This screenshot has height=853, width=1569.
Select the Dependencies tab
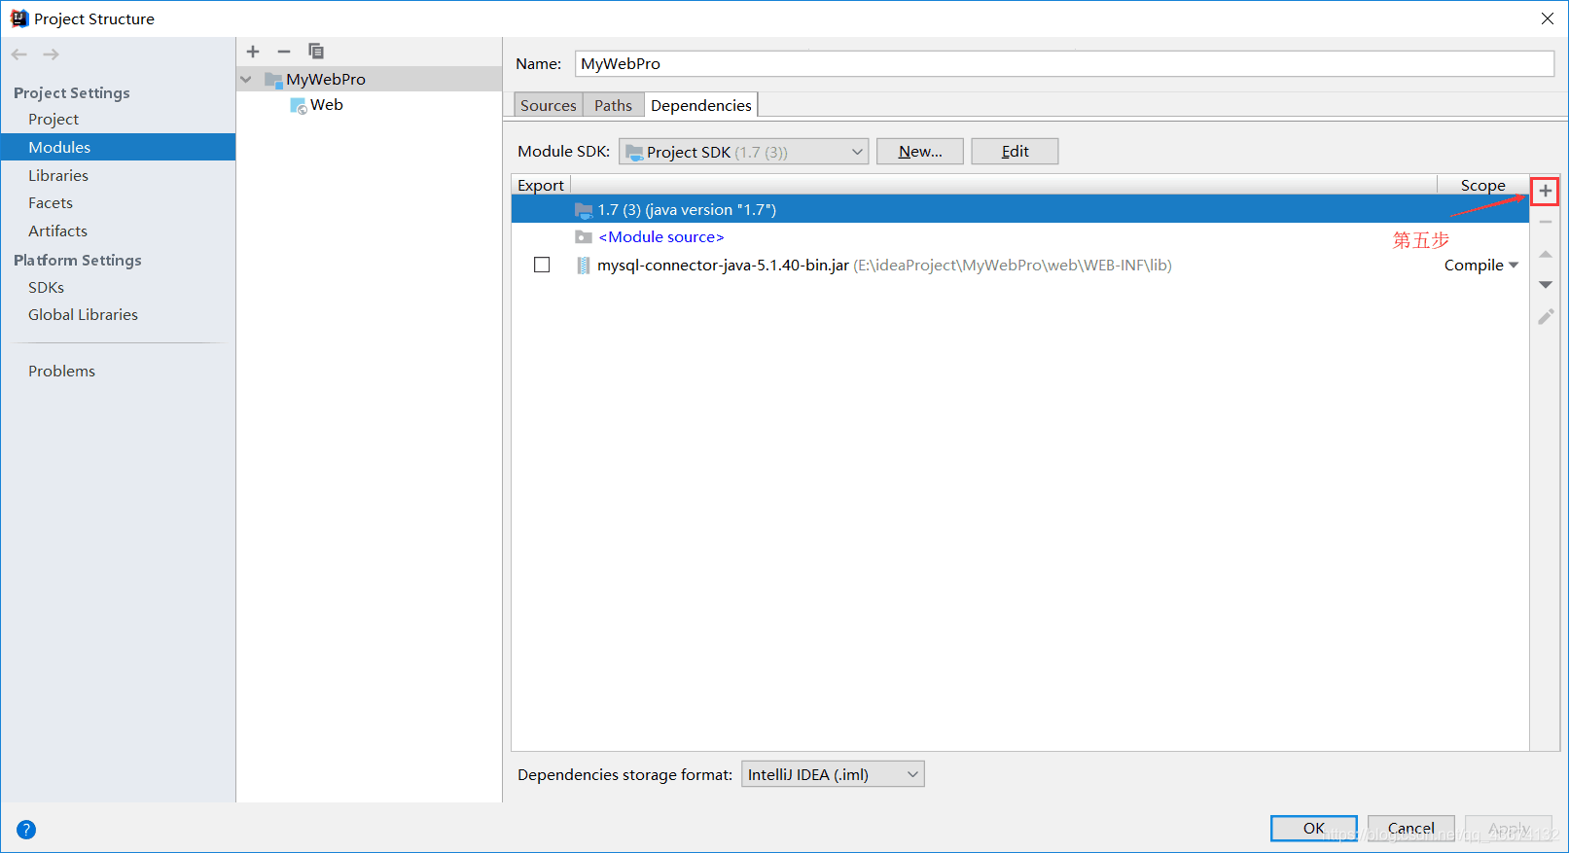click(700, 105)
